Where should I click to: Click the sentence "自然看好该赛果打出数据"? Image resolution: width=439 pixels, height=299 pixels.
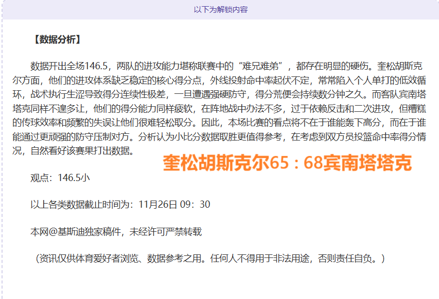coord(82,151)
